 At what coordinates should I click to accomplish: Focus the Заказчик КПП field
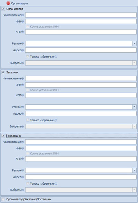[x=81, y=95]
